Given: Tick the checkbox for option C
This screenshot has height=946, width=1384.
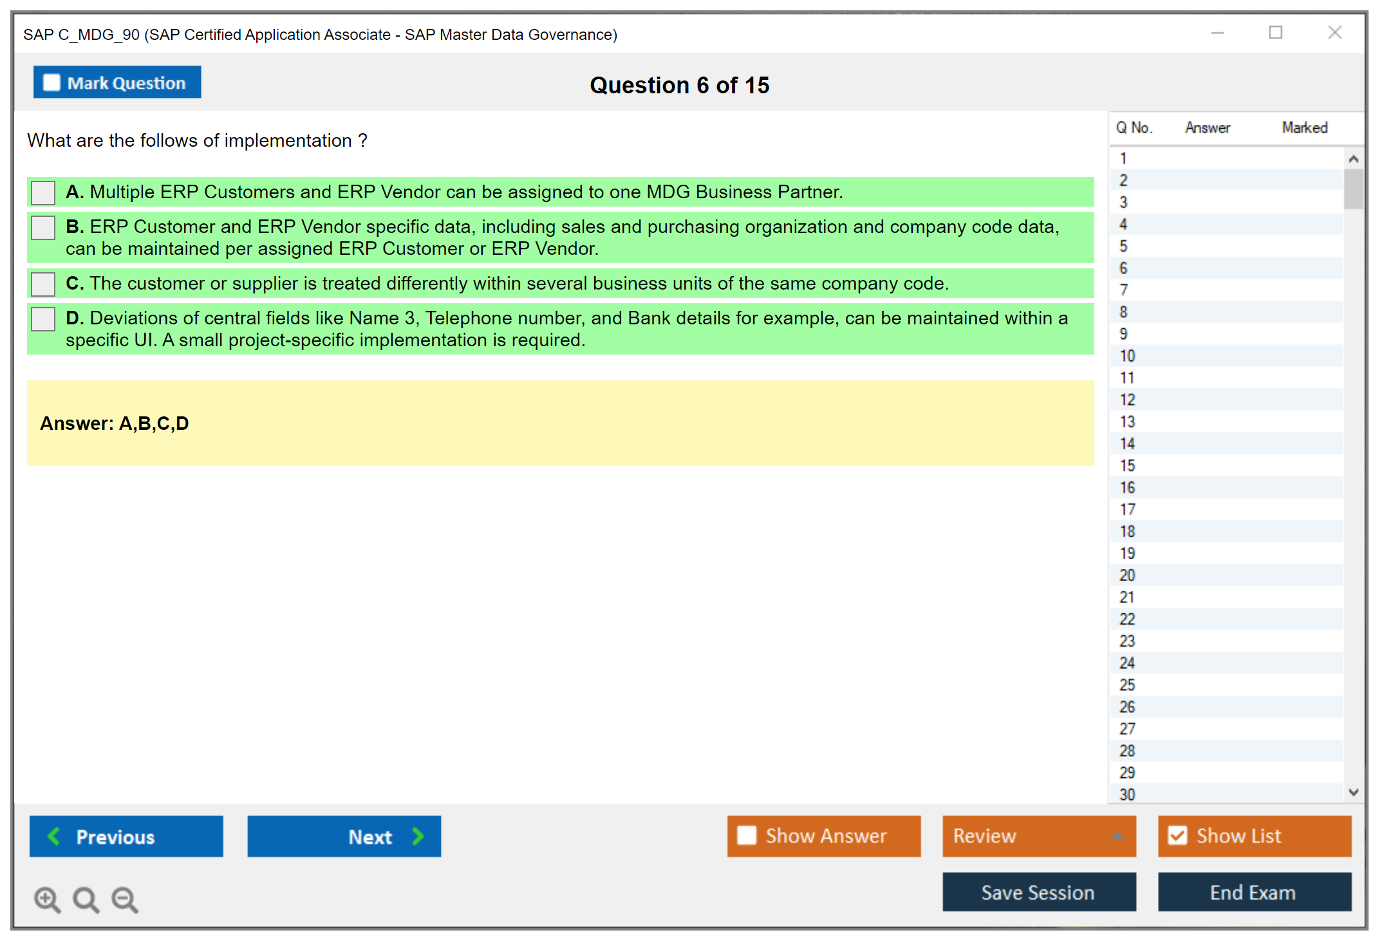Looking at the screenshot, I should tap(43, 284).
